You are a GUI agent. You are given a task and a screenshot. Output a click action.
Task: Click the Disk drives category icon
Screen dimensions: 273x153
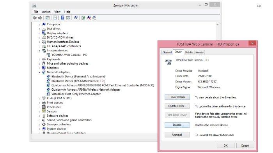44,29
